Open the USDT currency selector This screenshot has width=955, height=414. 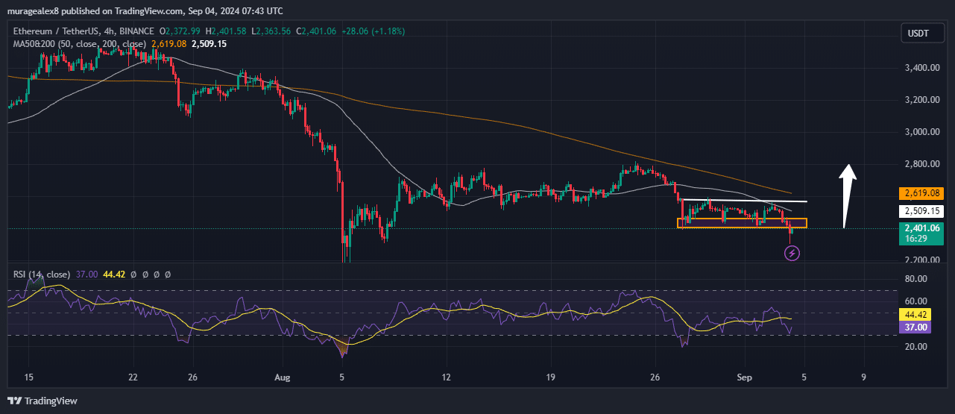click(916, 33)
